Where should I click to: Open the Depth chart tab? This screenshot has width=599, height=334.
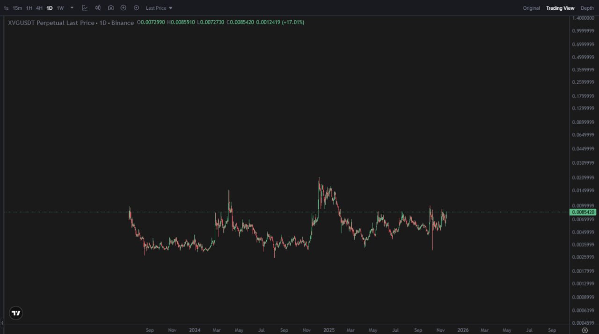point(587,8)
